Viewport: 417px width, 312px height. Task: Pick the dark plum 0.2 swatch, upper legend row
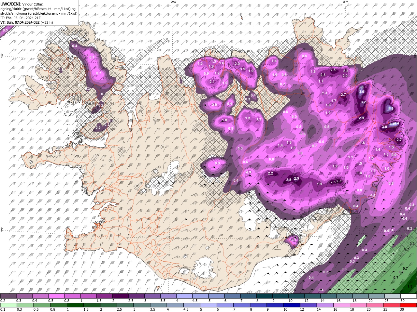click(x=8, y=296)
